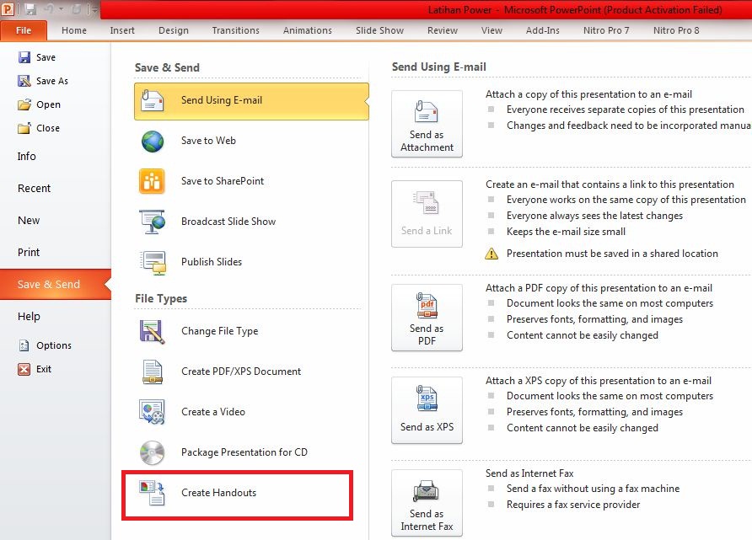
Task: Click the Send Using E-mail envelope icon
Action: coord(153,100)
